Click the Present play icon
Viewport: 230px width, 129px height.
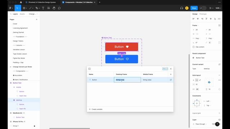210,8
